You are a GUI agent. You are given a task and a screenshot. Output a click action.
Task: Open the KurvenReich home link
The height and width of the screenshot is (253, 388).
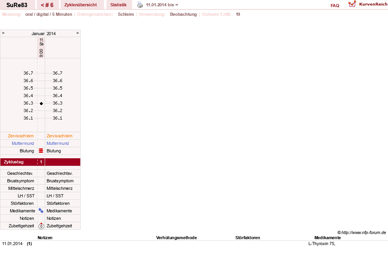pos(373,4)
